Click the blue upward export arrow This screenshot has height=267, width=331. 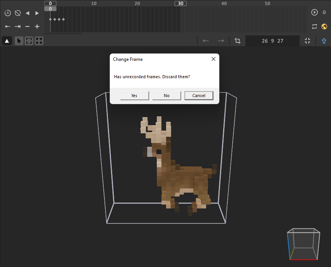click(x=324, y=41)
